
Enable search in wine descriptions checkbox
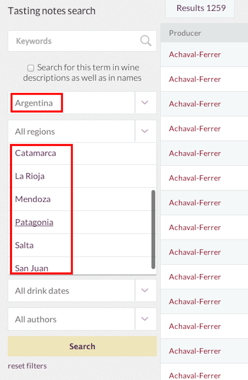click(x=31, y=68)
